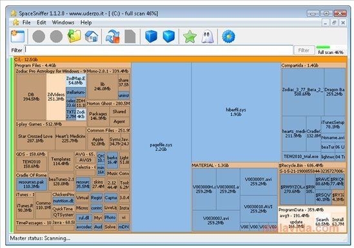The height and width of the screenshot is (248, 354).
Task: Click the New view window icon
Action: pyautogui.click(x=17, y=36)
